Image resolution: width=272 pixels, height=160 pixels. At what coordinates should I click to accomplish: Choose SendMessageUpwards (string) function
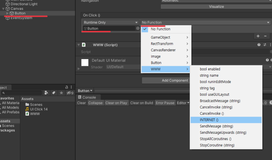[226, 133]
